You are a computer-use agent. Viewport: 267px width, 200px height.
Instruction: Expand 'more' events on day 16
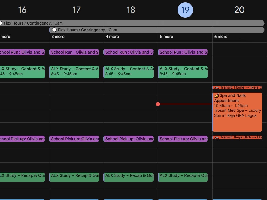tap(5, 37)
